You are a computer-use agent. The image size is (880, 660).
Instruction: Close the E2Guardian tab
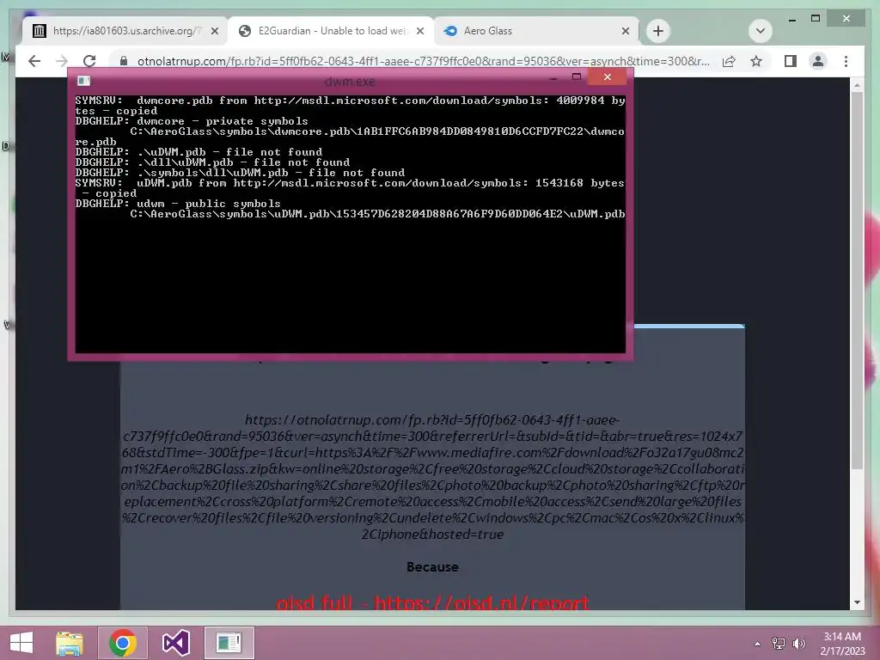pos(419,31)
